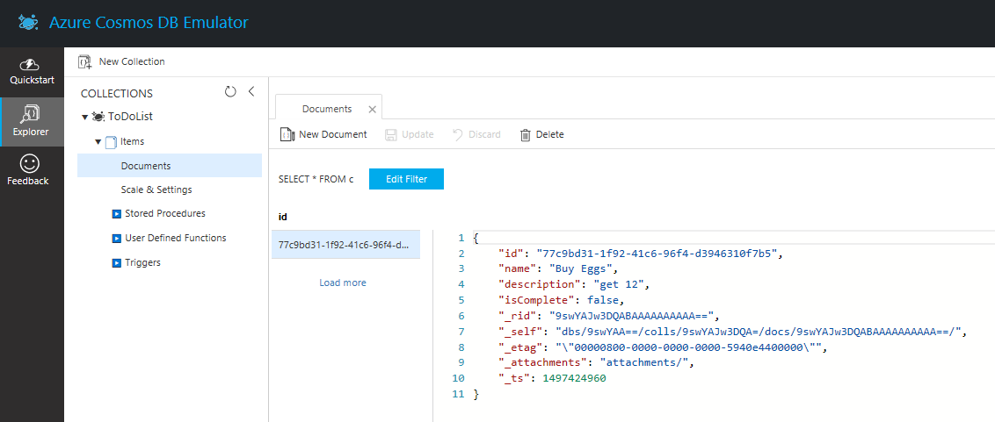995x422 pixels.
Task: Expand the Triggers node
Action: pyautogui.click(x=116, y=262)
